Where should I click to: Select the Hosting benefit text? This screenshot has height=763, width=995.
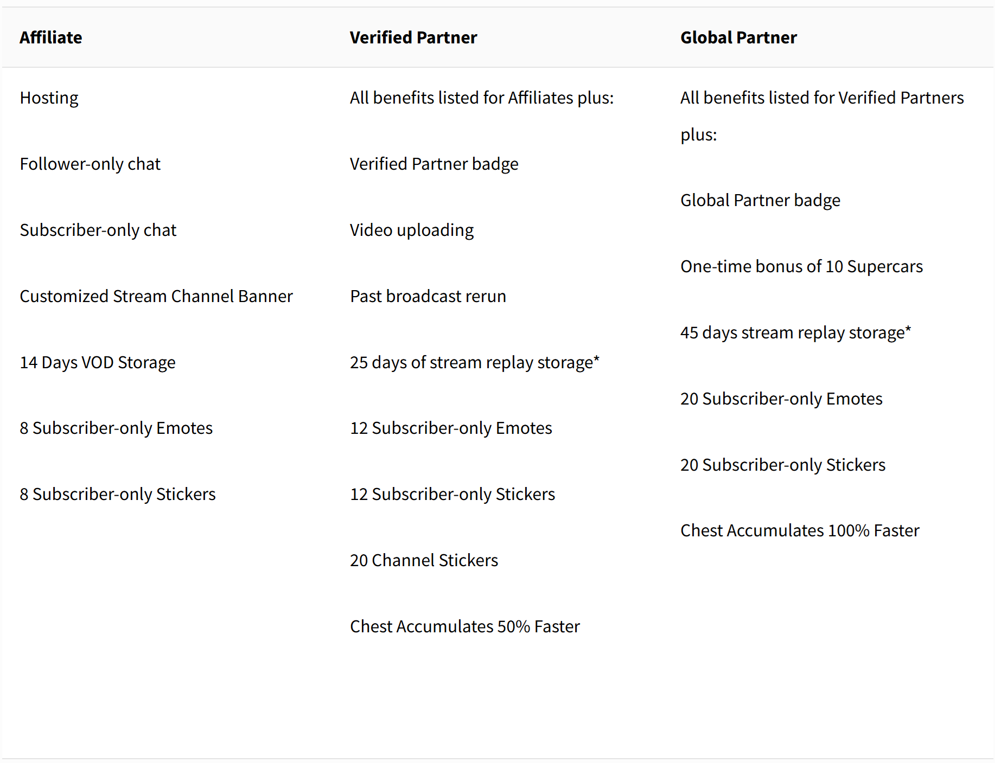(x=49, y=98)
